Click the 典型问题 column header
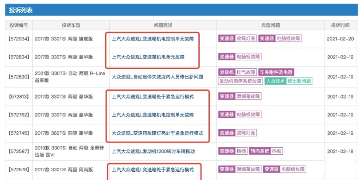362x180 pixels. 270,25
